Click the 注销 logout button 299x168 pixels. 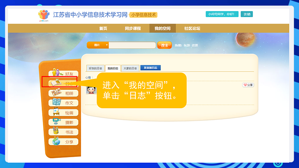point(247,14)
